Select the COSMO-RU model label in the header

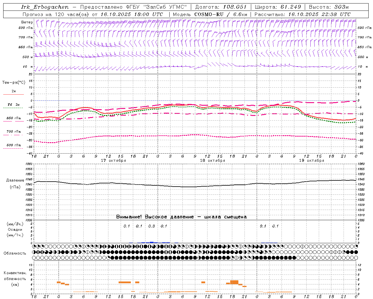pos(207,14)
